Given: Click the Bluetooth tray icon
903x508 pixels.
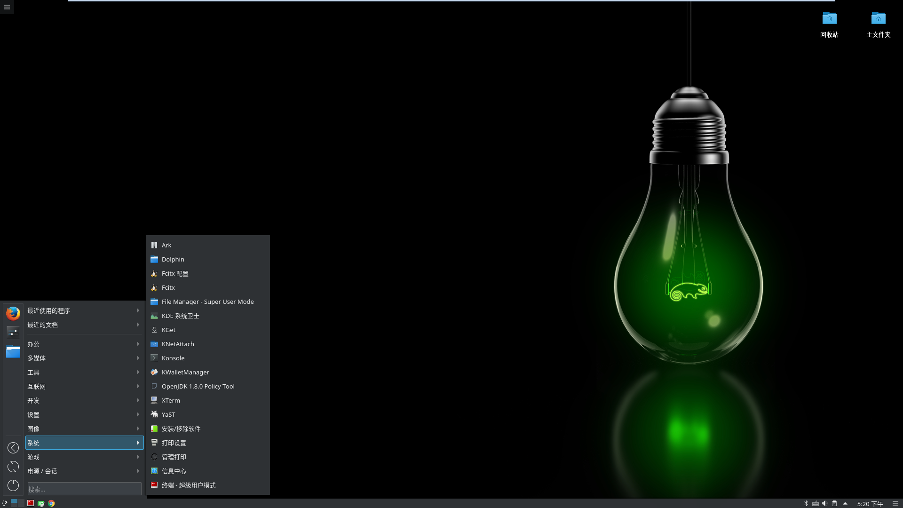Looking at the screenshot, I should [806, 503].
